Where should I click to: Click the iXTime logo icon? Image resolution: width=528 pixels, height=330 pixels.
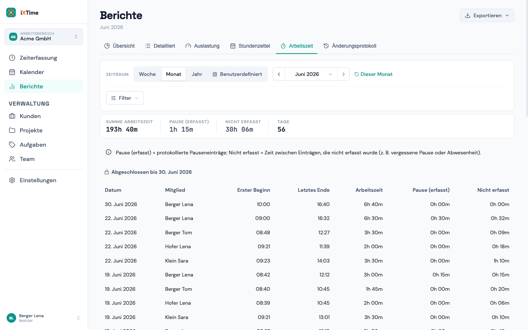pyautogui.click(x=11, y=12)
